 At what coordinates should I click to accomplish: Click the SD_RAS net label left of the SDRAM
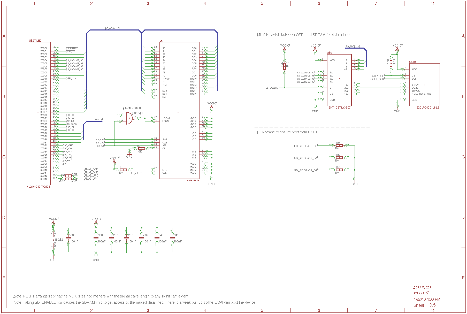(x=101, y=140)
